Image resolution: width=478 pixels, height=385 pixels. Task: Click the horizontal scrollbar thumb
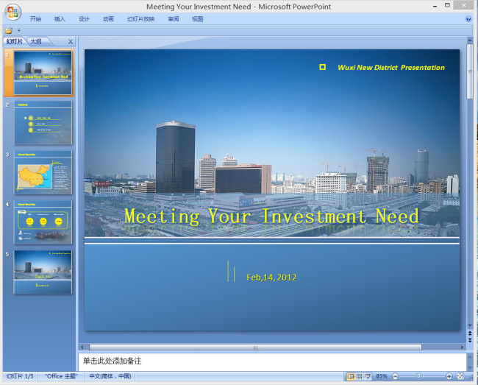(255, 347)
